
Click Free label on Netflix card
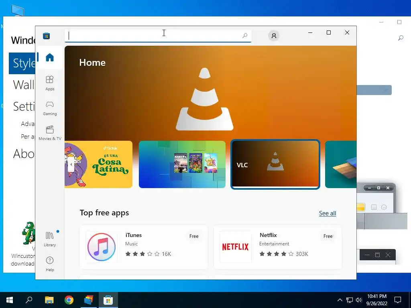(328, 236)
